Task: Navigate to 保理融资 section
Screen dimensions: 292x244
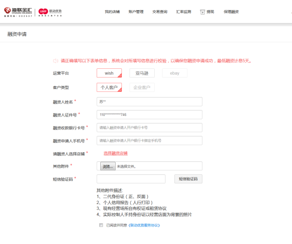Action: tap(231, 12)
